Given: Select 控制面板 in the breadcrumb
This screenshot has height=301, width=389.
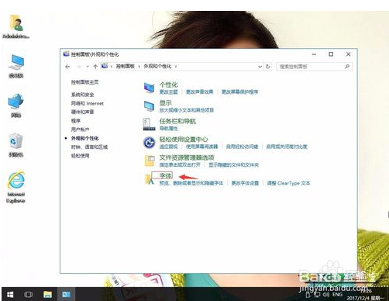Looking at the screenshot, I should (126, 66).
